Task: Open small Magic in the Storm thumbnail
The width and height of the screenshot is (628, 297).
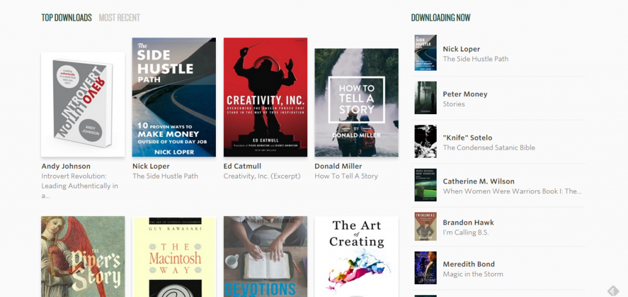Action: (x=426, y=268)
